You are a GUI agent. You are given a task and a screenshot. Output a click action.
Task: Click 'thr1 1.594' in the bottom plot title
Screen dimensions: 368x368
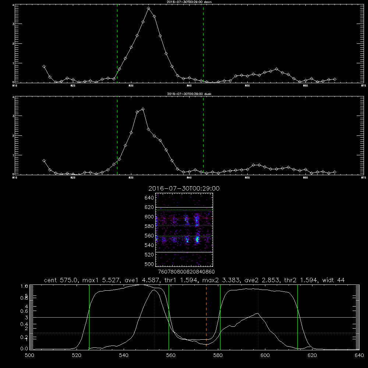click(180, 280)
